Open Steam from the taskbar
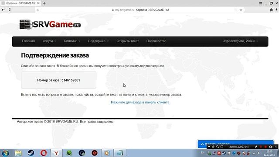 31,153
